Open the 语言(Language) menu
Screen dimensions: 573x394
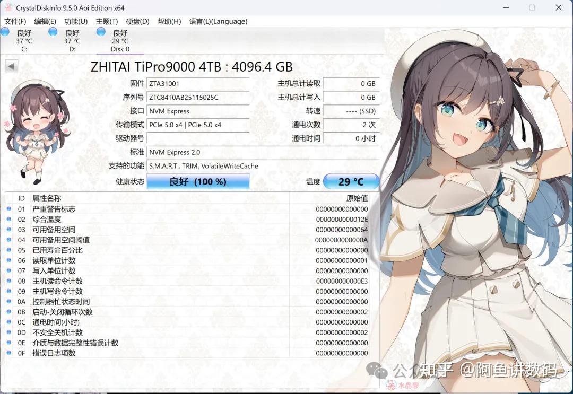(218, 21)
